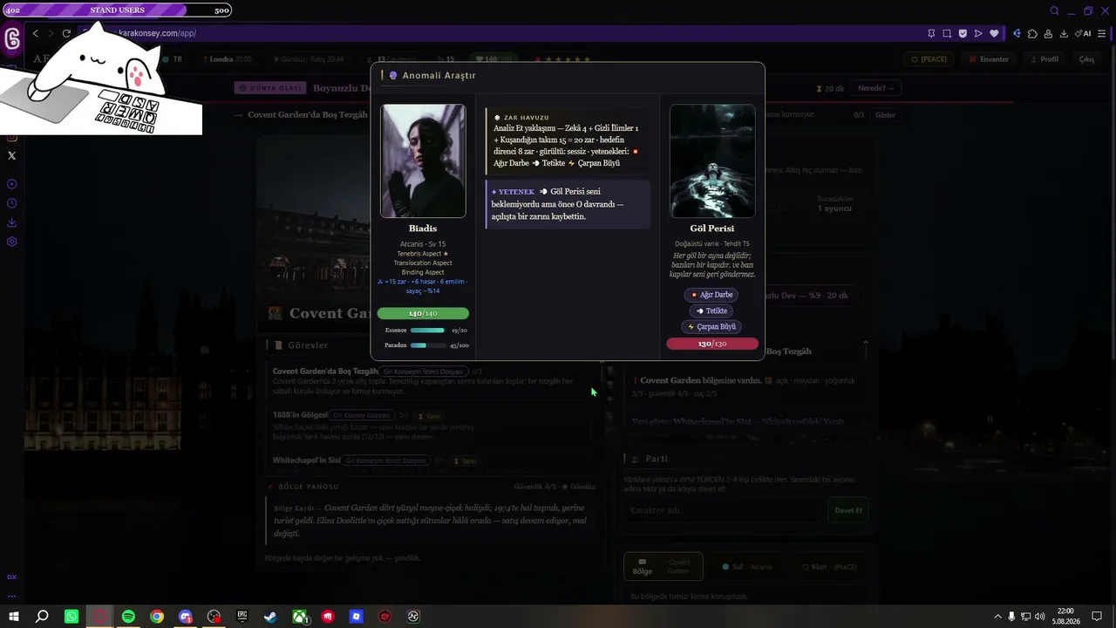1116x628 pixels.
Task: Open the Player sidebar icon
Action: pyautogui.click(x=11, y=184)
